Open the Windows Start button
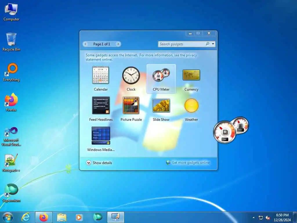297x223 pixels. [x=8, y=217]
